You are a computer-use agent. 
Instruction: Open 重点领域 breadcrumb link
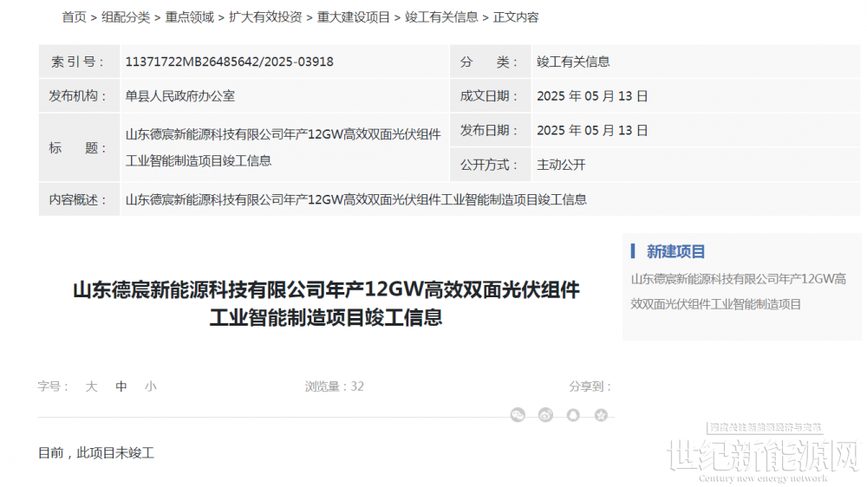tap(190, 17)
